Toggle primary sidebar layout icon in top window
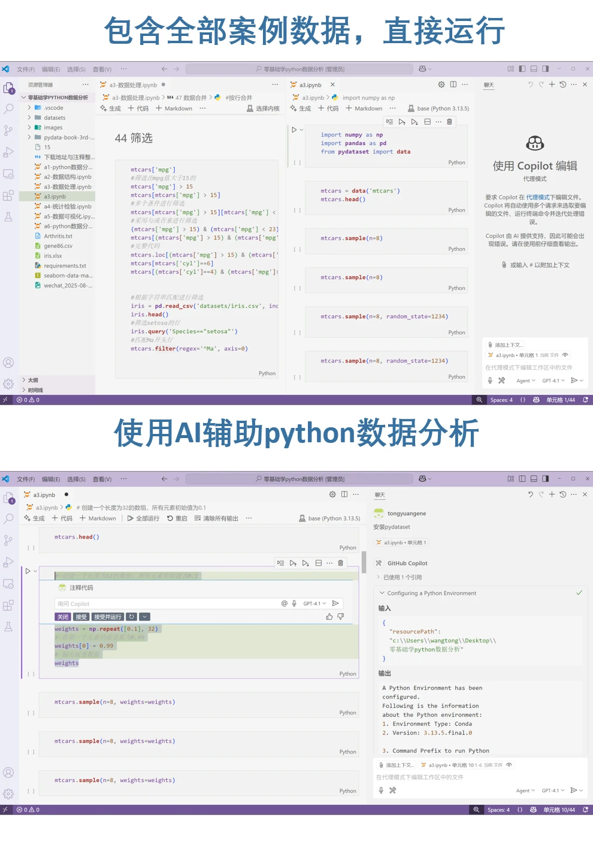This screenshot has width=593, height=863. [522, 69]
